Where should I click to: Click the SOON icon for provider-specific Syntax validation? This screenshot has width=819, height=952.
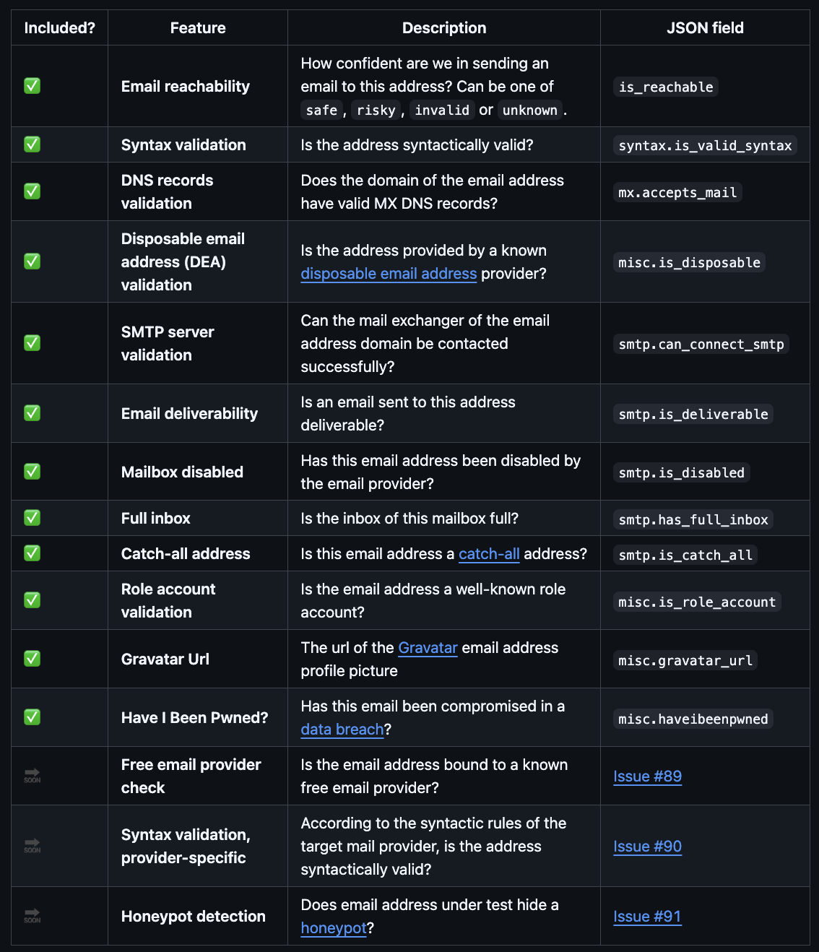[32, 846]
